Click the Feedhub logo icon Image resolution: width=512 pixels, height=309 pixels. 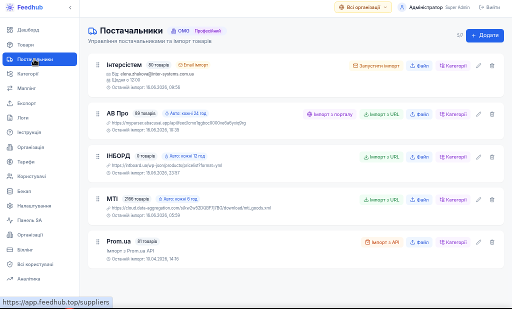point(10,7)
